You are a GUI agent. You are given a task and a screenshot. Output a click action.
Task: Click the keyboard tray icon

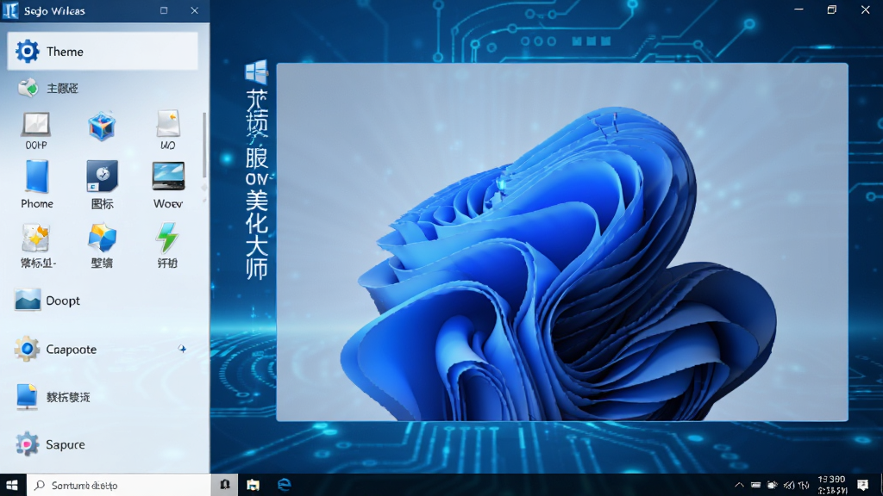(x=755, y=485)
